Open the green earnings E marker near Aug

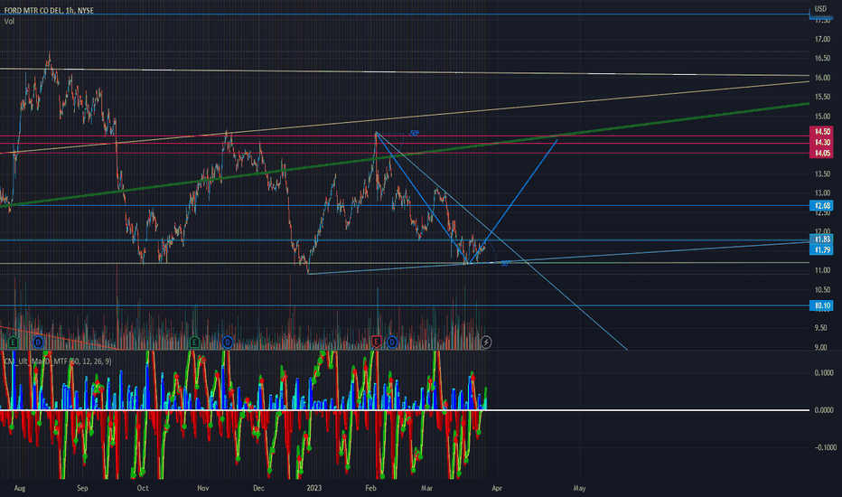(x=13, y=342)
